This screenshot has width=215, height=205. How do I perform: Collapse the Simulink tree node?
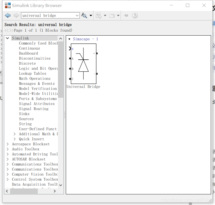[x=8, y=38]
